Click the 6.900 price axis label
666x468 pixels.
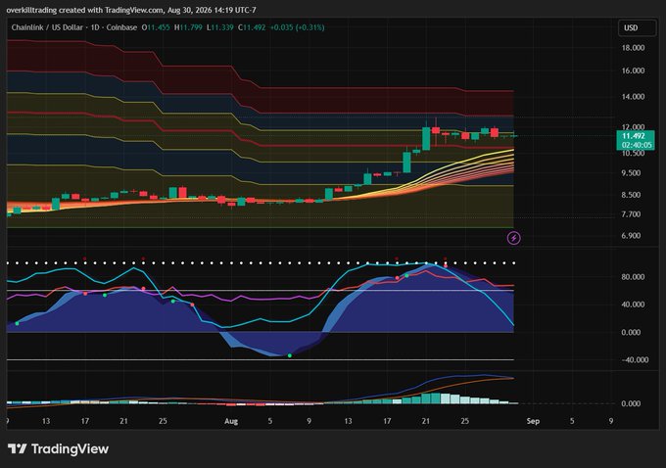631,236
